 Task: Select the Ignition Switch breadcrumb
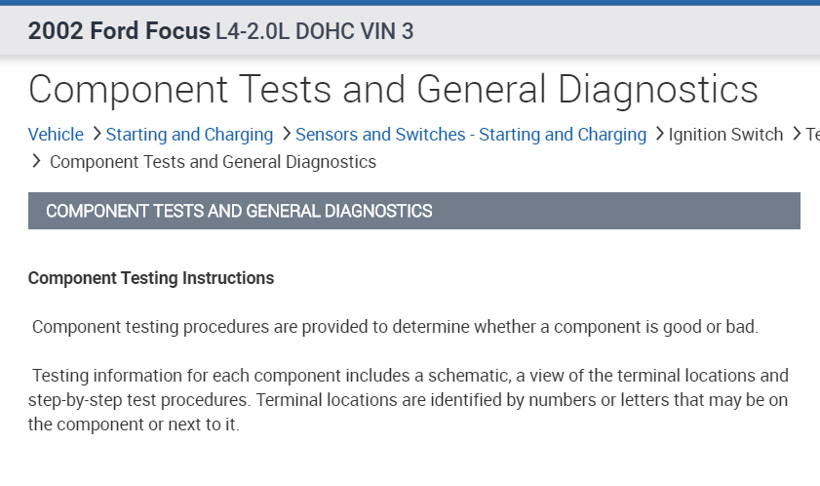tap(725, 135)
